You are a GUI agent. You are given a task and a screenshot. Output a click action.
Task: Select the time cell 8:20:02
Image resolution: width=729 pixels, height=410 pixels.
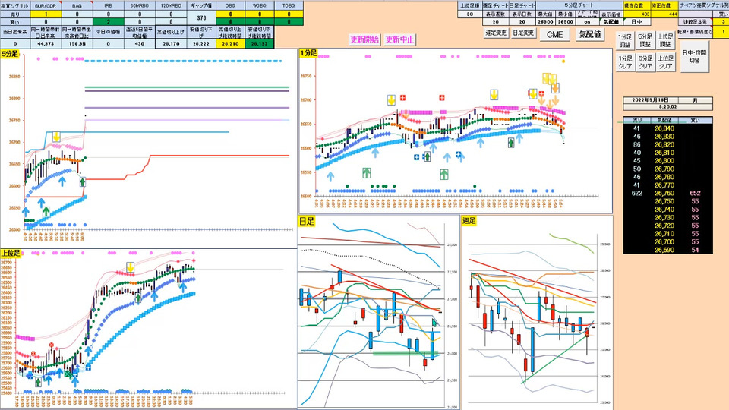667,106
